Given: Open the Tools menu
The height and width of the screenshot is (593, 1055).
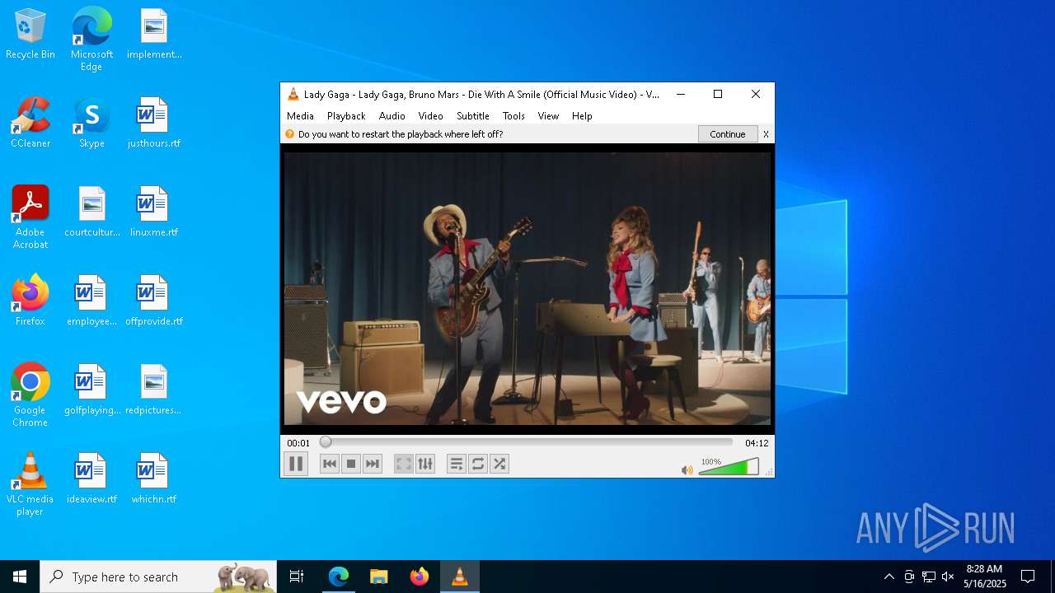Looking at the screenshot, I should [513, 116].
